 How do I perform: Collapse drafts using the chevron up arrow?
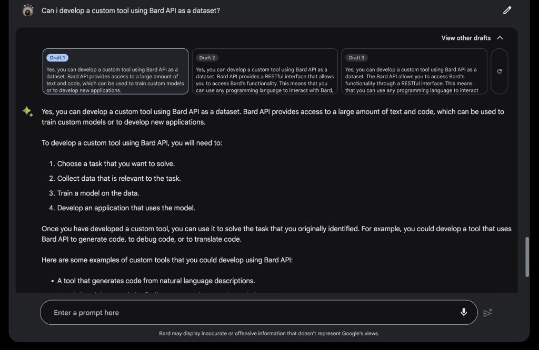pos(500,38)
